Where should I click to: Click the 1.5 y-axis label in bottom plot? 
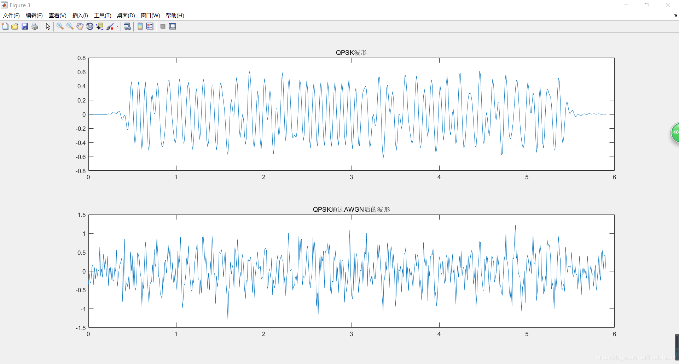point(82,215)
